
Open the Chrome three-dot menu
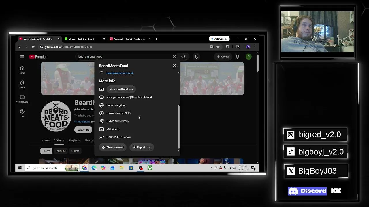[x=255, y=47]
